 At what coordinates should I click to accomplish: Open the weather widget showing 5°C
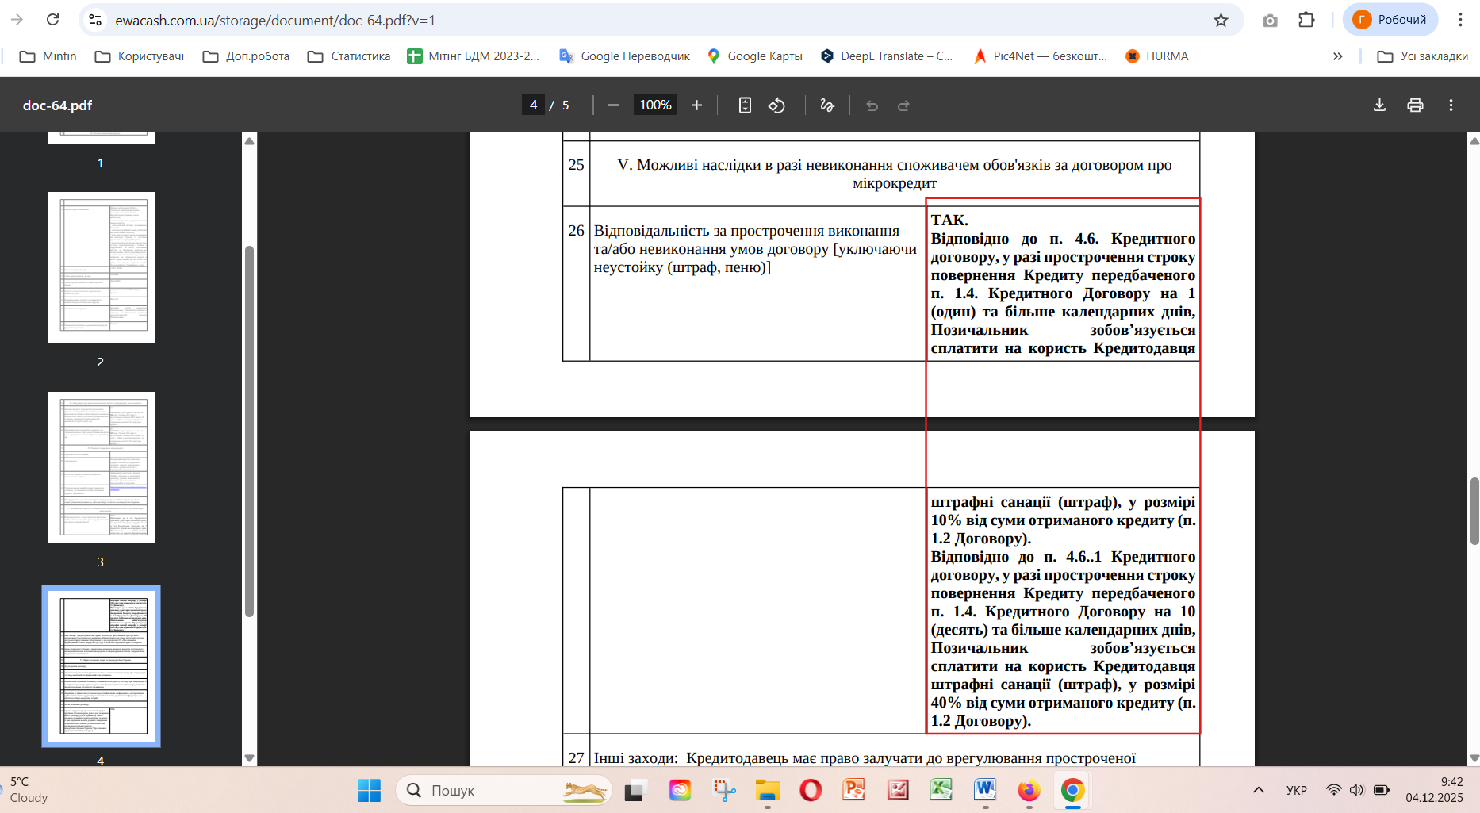tap(29, 790)
